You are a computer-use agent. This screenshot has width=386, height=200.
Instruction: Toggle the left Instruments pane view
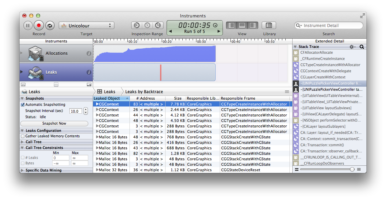[231, 25]
